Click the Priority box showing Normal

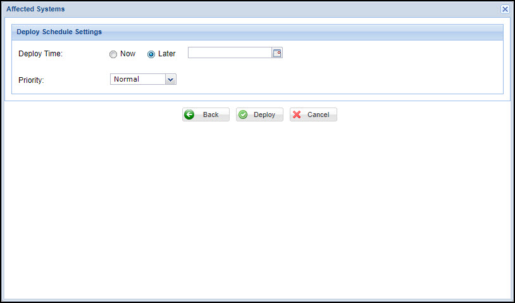click(137, 79)
